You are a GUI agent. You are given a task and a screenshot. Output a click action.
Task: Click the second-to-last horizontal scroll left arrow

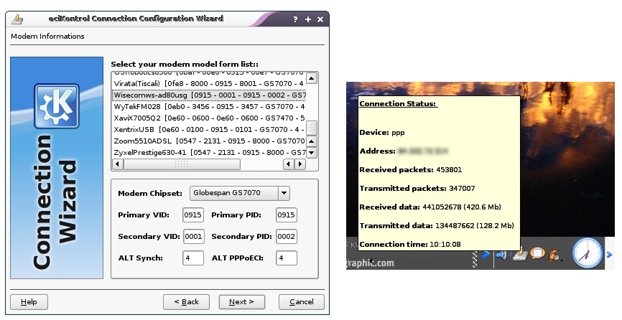coord(289,164)
